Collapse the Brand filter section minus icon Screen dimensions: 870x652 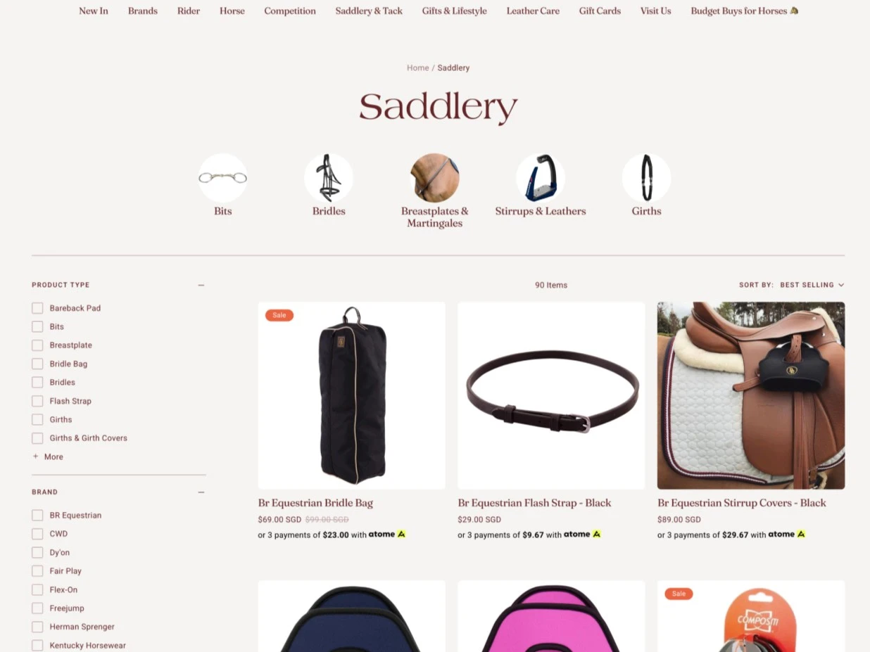(x=201, y=492)
